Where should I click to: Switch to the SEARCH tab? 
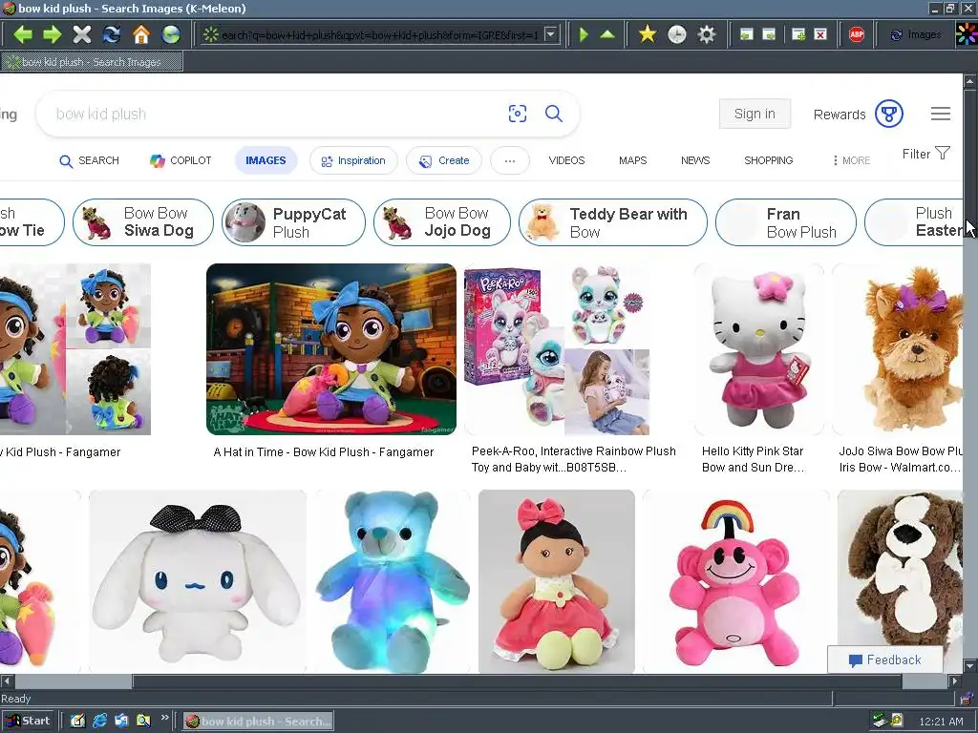pyautogui.click(x=89, y=160)
